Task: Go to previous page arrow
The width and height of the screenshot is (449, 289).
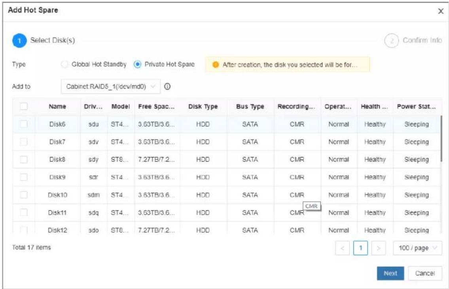Action: pos(342,248)
